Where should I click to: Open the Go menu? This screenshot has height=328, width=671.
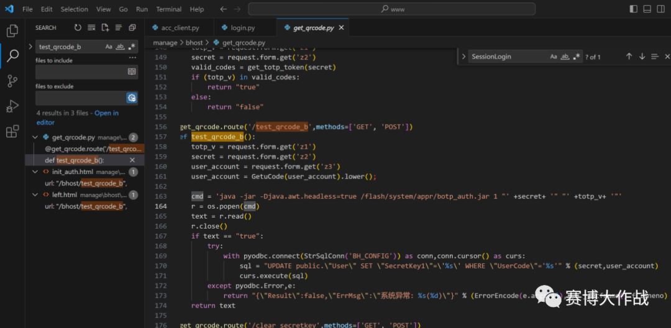pos(123,9)
